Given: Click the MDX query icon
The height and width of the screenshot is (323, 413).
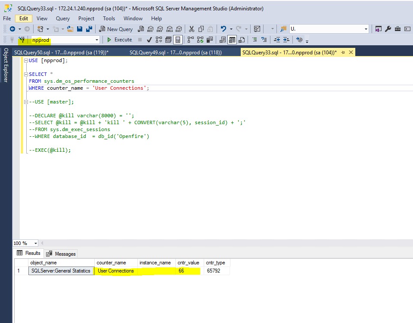Looking at the screenshot, I should pyautogui.click(x=150, y=29).
